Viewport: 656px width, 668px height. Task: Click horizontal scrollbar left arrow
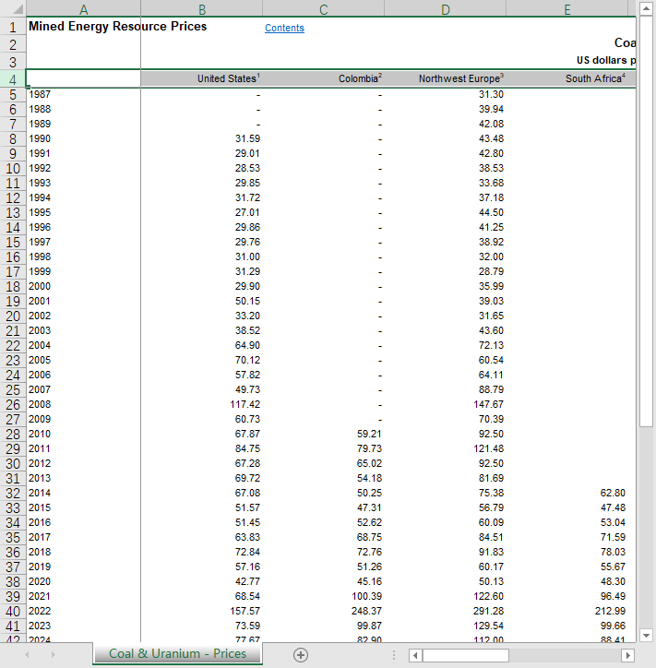tap(415, 655)
